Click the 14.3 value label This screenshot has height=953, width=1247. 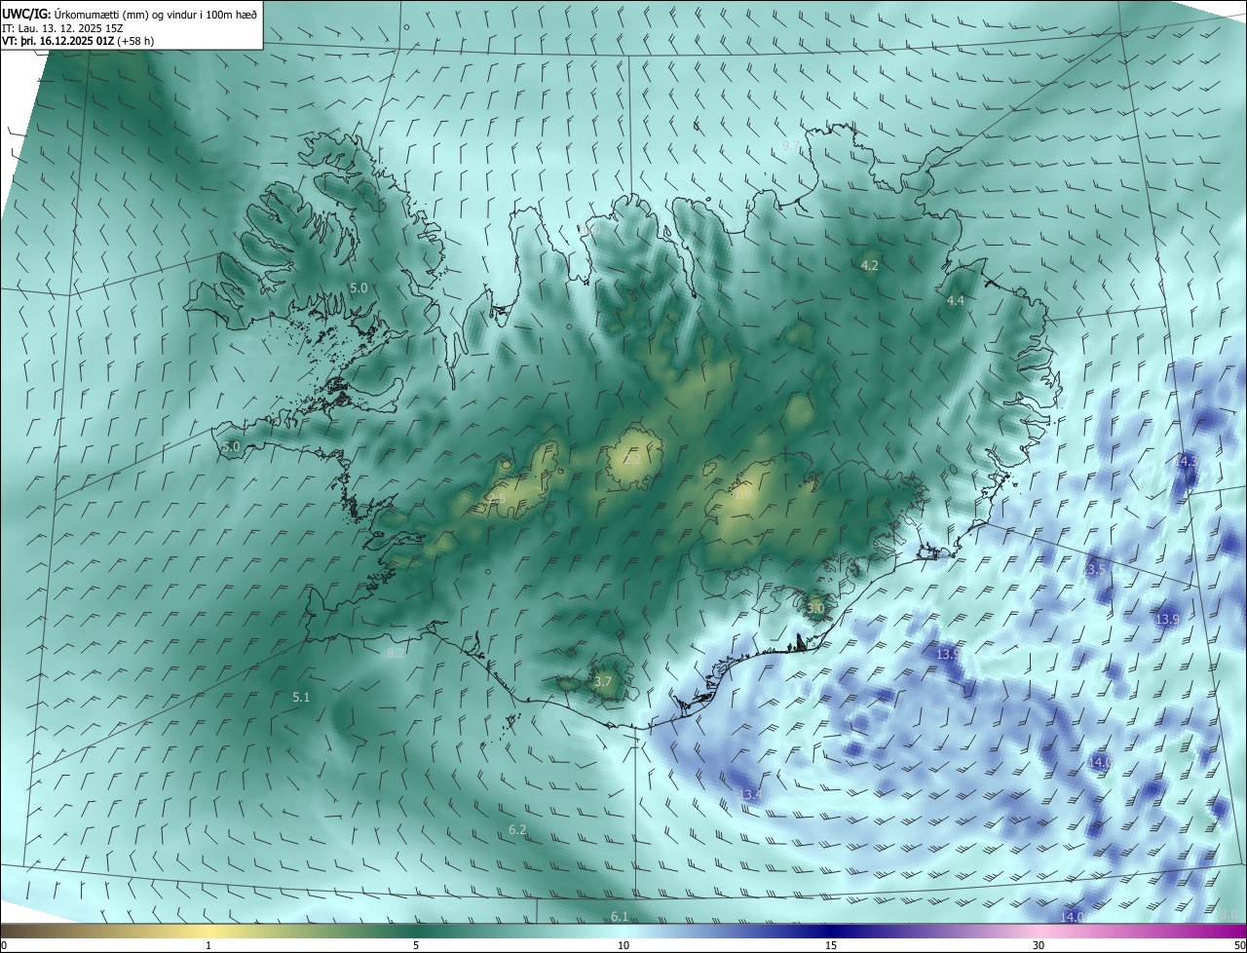[1187, 461]
